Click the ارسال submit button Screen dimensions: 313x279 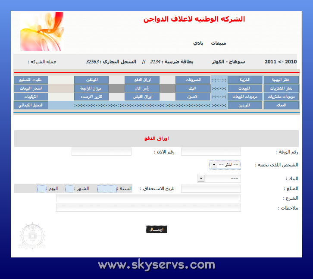156,229
